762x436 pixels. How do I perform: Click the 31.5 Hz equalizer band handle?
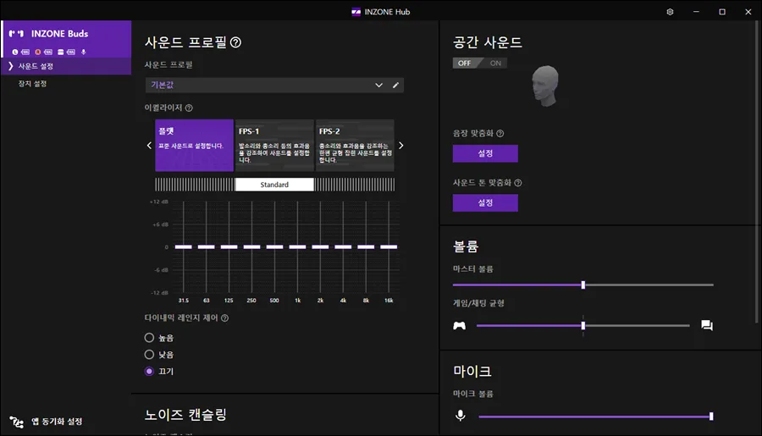pos(183,247)
